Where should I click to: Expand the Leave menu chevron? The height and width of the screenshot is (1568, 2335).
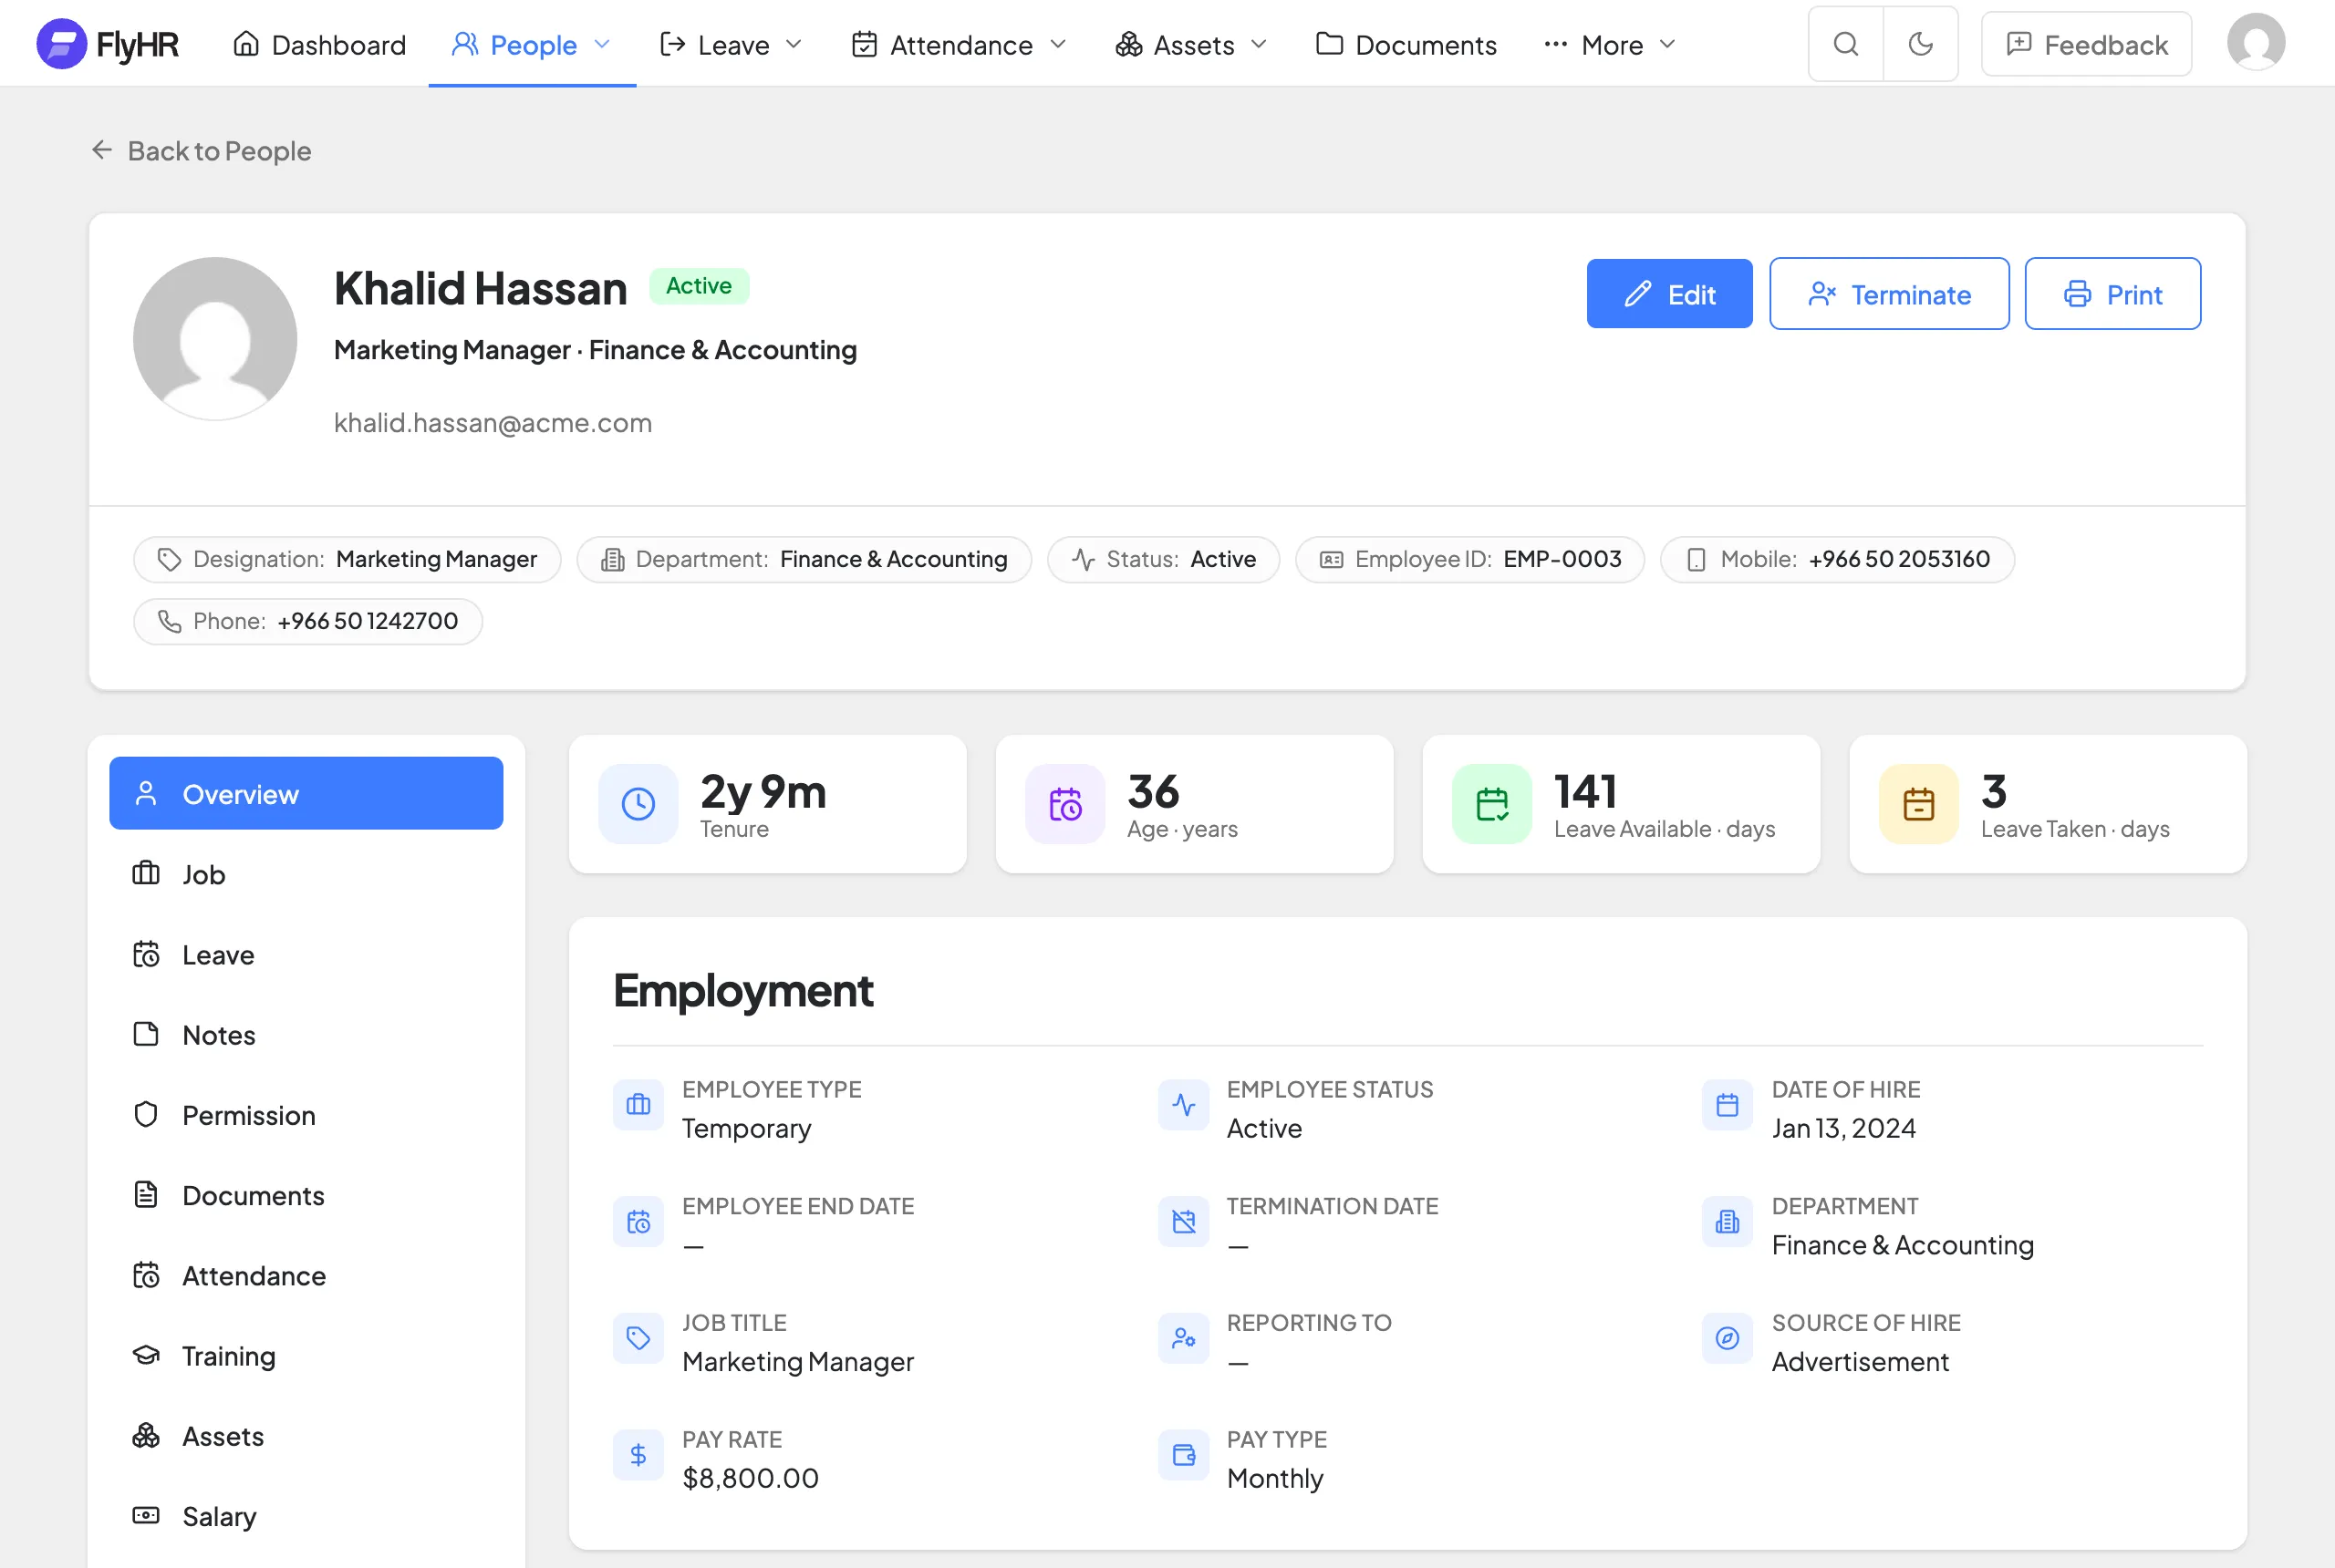tap(794, 45)
